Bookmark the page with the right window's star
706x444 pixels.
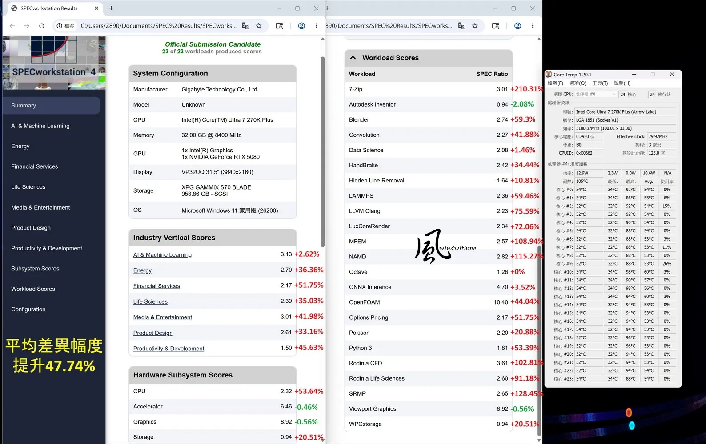click(475, 26)
